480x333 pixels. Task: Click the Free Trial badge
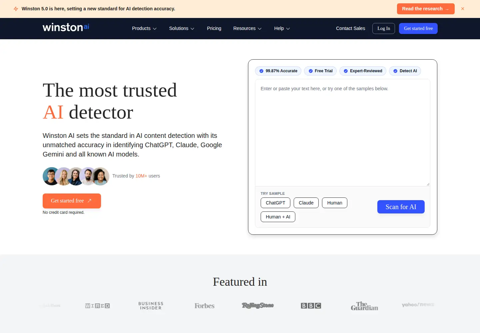pyautogui.click(x=321, y=71)
